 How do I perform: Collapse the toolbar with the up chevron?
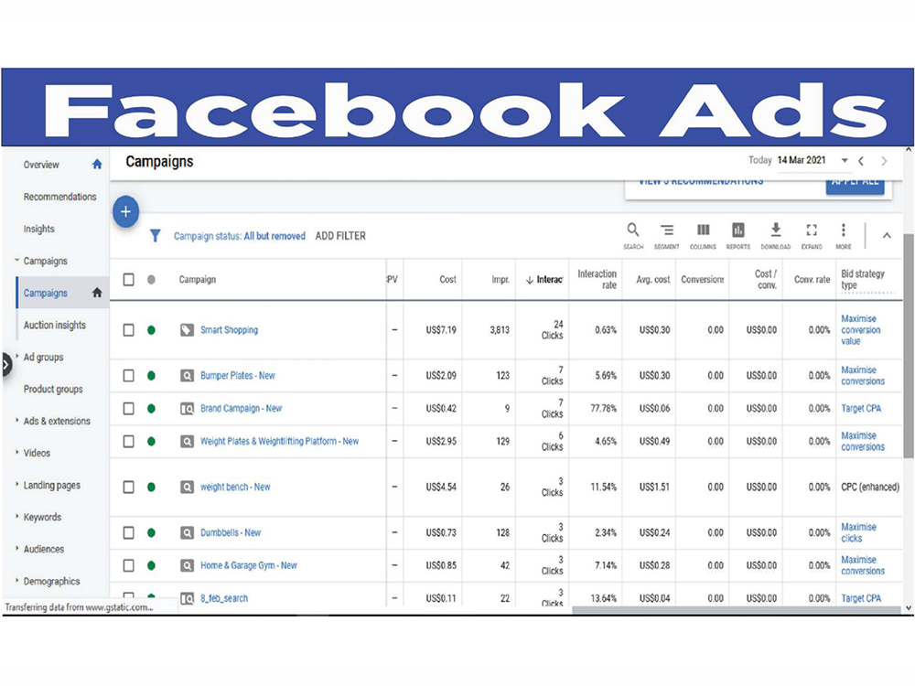[x=887, y=236]
